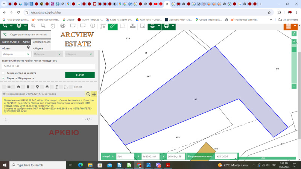This screenshot has width=301, height=169.
Task: Toggle fullscreen map view button
Action: click(294, 33)
